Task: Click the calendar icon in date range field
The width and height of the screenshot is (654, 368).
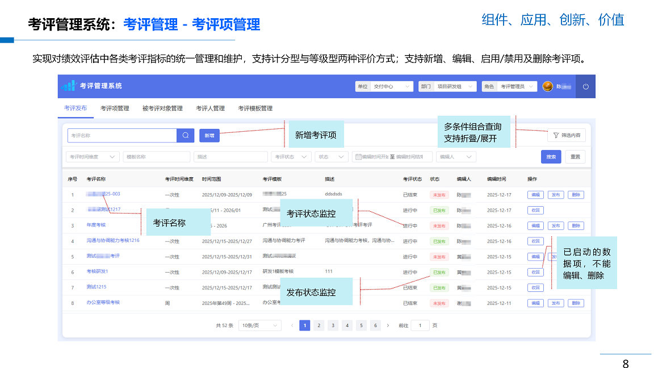Action: pyautogui.click(x=358, y=157)
